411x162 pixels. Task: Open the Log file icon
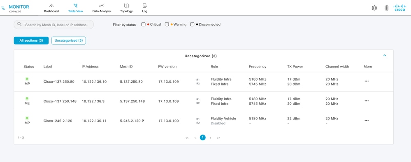click(145, 5)
